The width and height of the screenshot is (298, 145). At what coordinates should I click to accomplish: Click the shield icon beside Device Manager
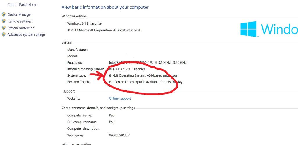point(3,14)
